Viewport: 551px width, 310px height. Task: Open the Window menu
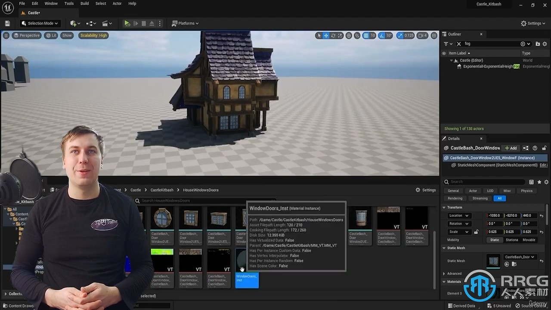(x=51, y=3)
